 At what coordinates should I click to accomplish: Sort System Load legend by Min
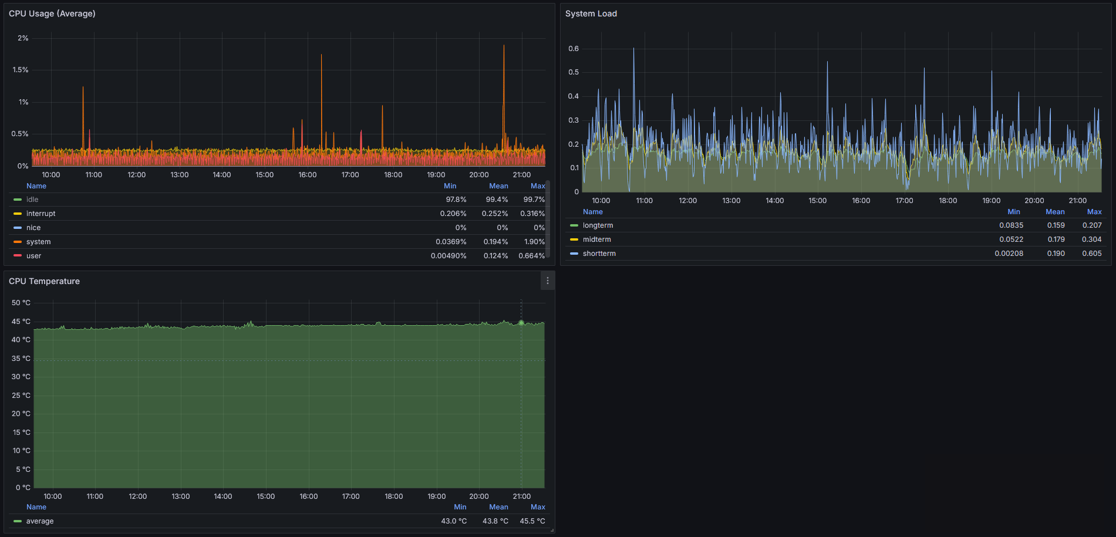pos(1014,212)
